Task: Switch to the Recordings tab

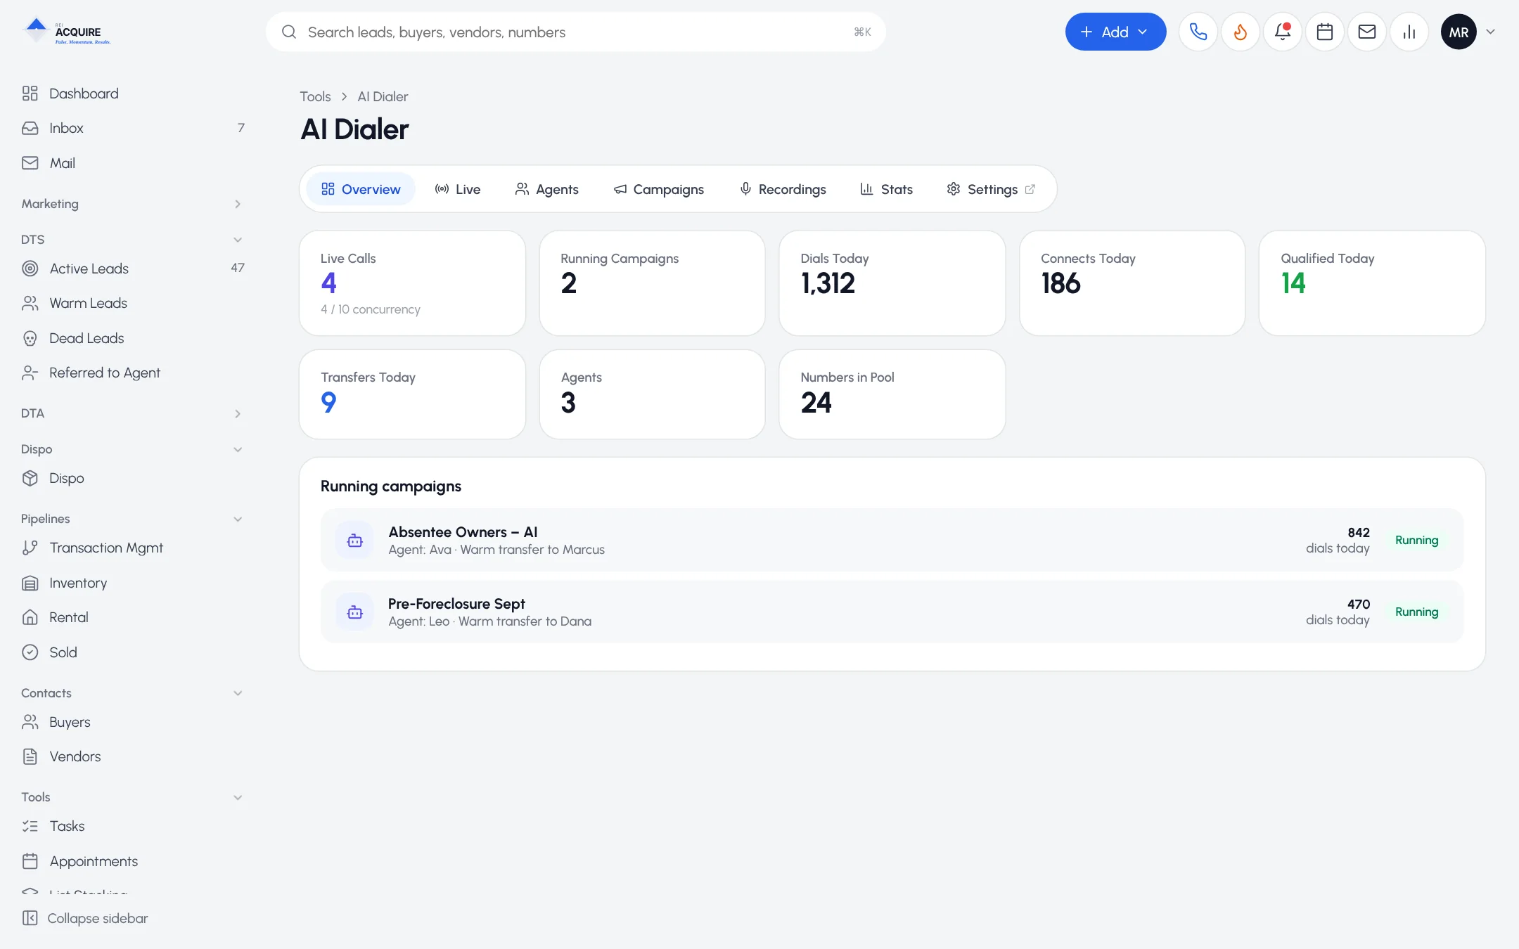Action: click(783, 189)
